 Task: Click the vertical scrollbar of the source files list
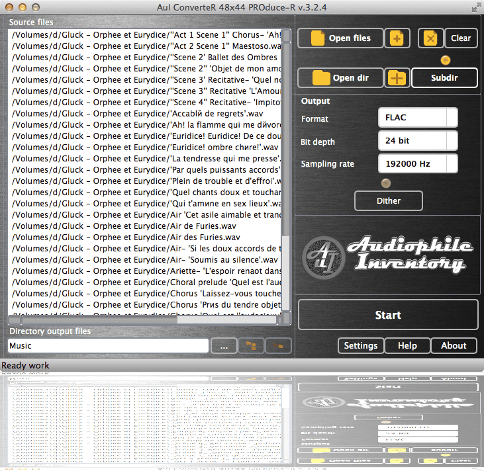pyautogui.click(x=287, y=171)
